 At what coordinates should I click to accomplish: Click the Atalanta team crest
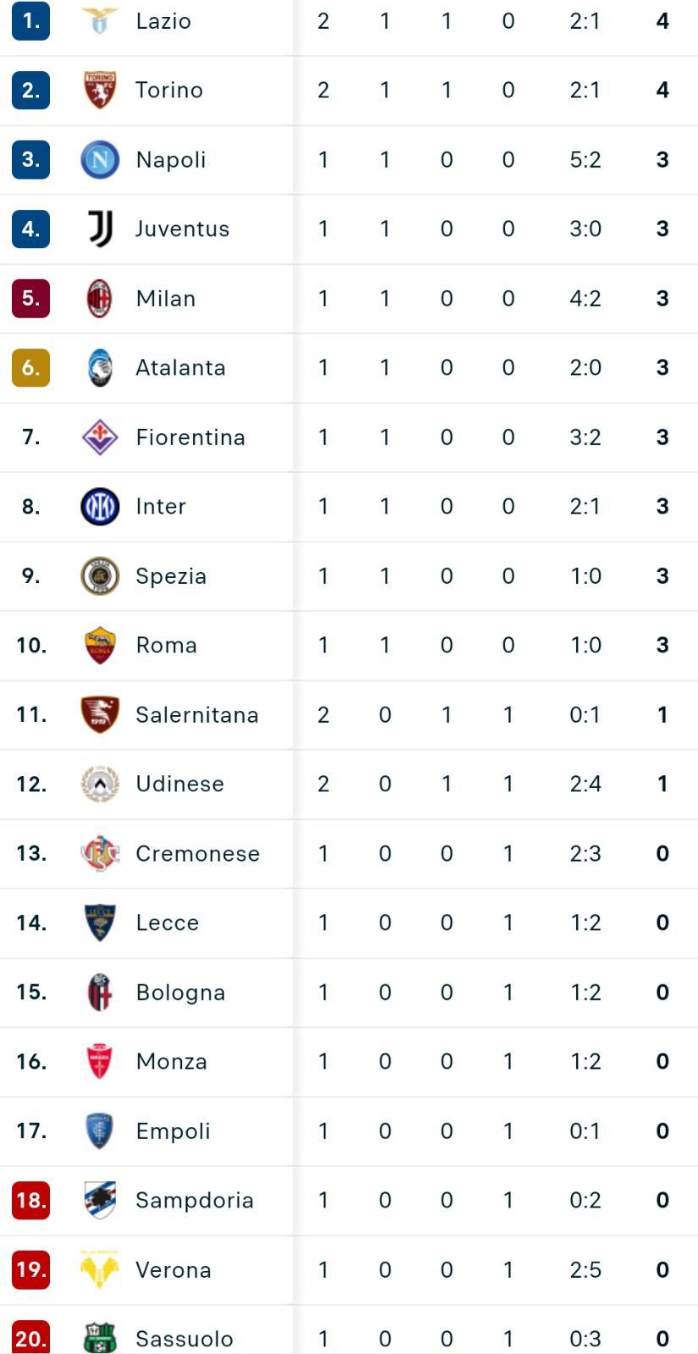[100, 367]
